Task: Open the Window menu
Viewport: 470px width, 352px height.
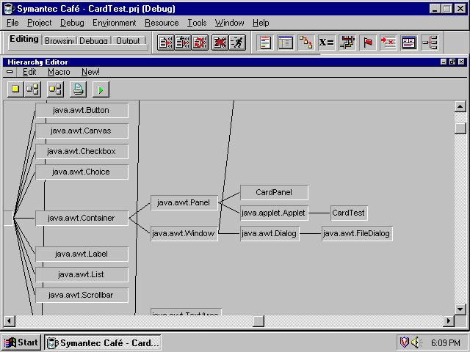Action: [230, 23]
